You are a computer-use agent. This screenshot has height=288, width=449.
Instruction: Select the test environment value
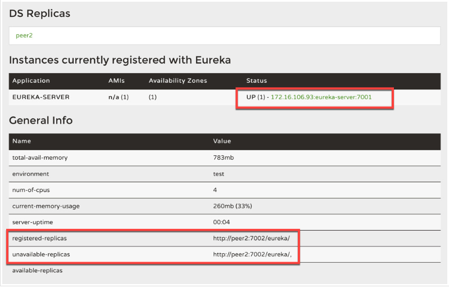pos(219,174)
